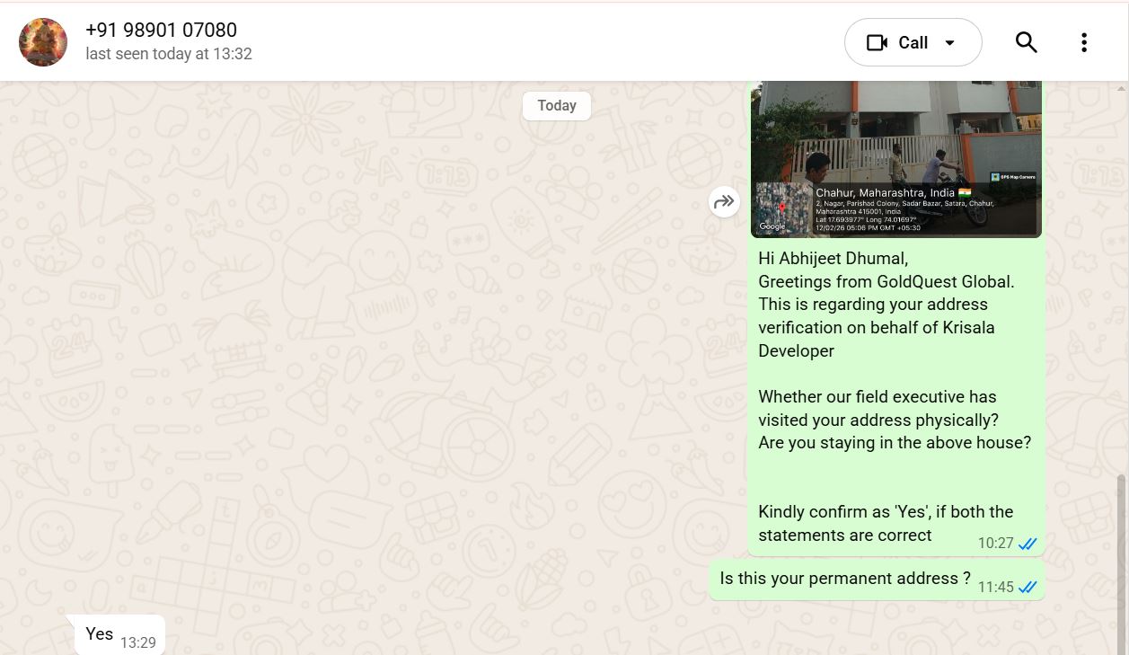
Task: Expand the Call dropdown arrow
Action: tap(949, 42)
